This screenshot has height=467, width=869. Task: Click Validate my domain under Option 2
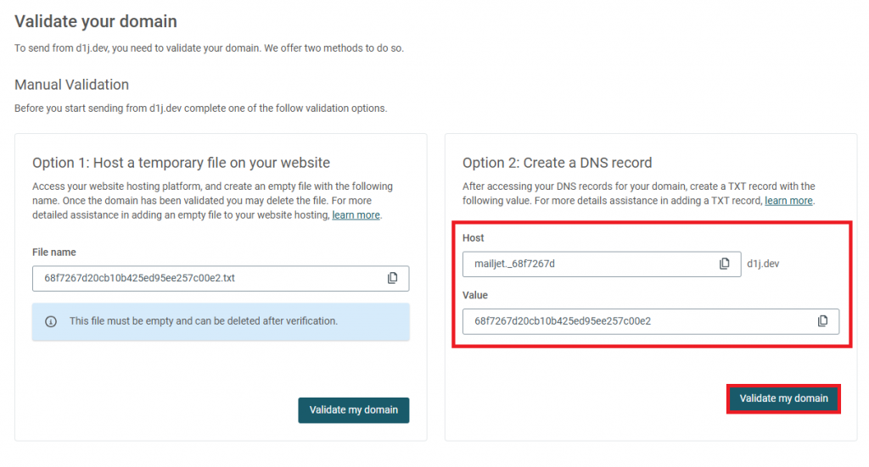click(783, 398)
